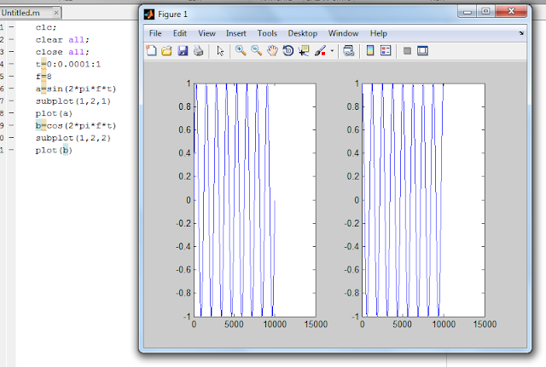Select the Pan hand tool
Screen dimensions: 546x367
(272, 51)
